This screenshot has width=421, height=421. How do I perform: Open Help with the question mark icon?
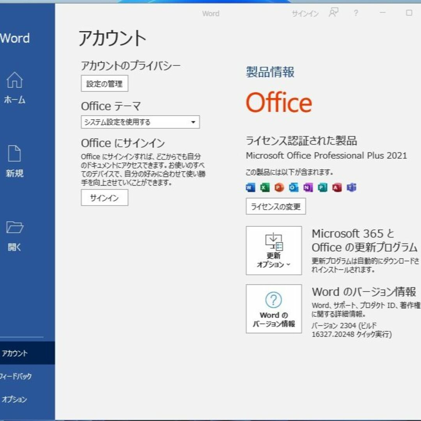[x=356, y=13]
